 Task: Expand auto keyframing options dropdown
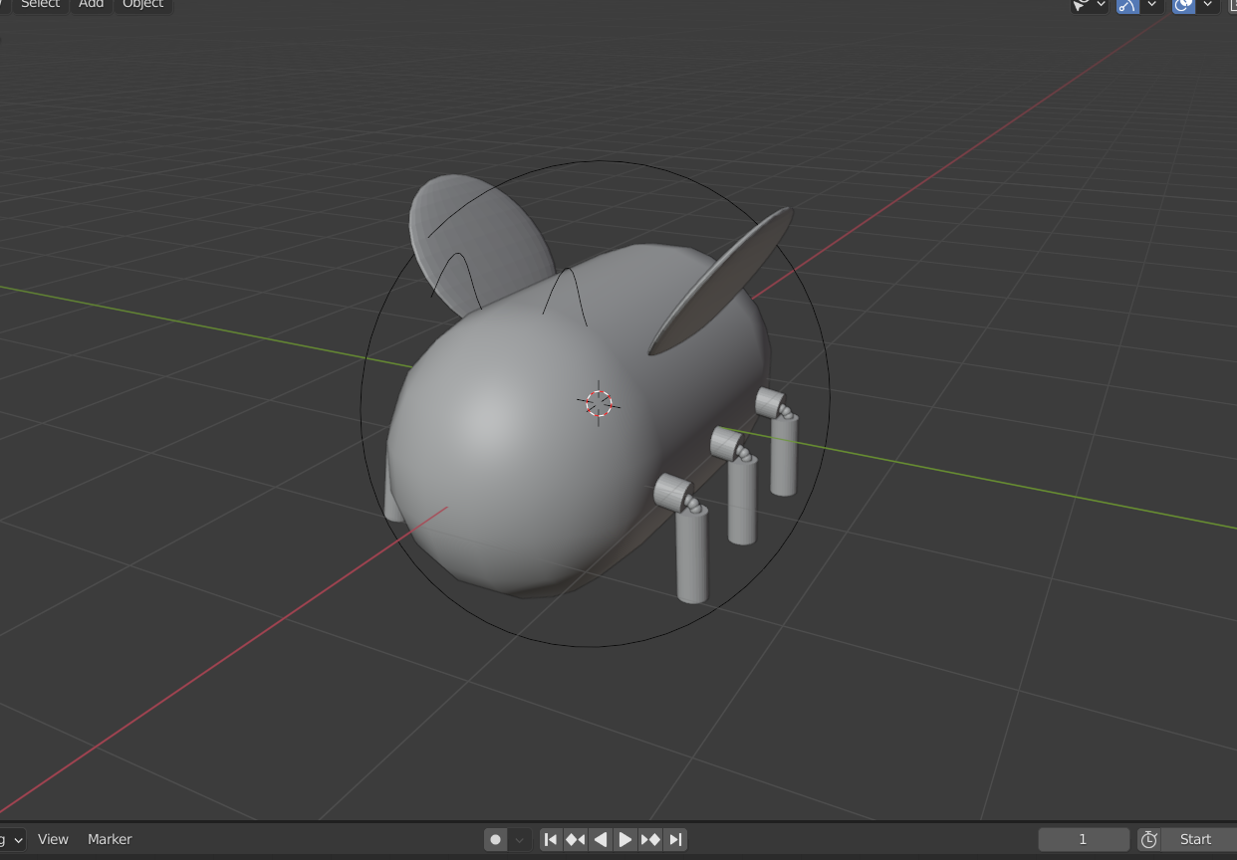(x=518, y=839)
